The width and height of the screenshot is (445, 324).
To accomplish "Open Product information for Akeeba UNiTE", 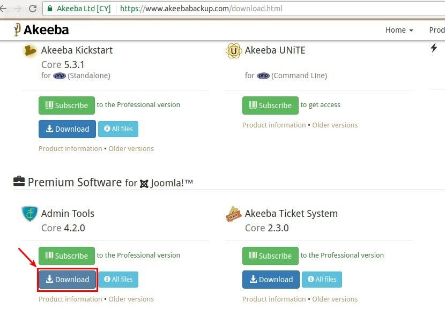I will pos(274,125).
